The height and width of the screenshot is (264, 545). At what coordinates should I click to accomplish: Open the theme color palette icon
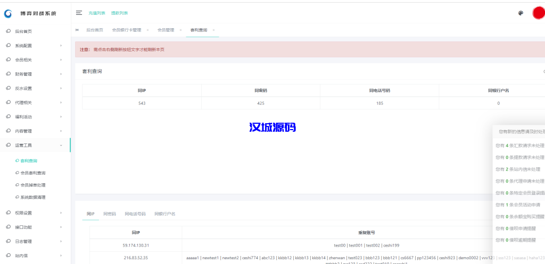coord(521,13)
